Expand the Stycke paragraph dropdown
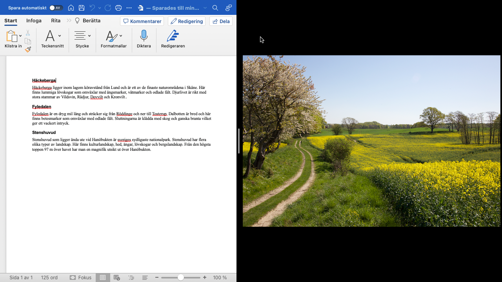Image resolution: width=502 pixels, height=282 pixels. coord(89,36)
